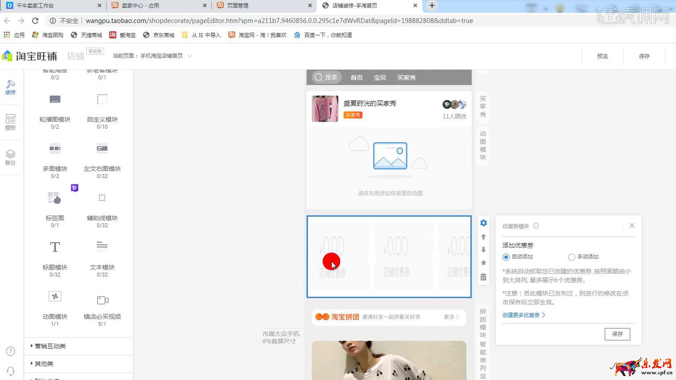Click the 买家秀 tab in shop preview
Viewport: 676px width, 380px height.
click(406, 77)
